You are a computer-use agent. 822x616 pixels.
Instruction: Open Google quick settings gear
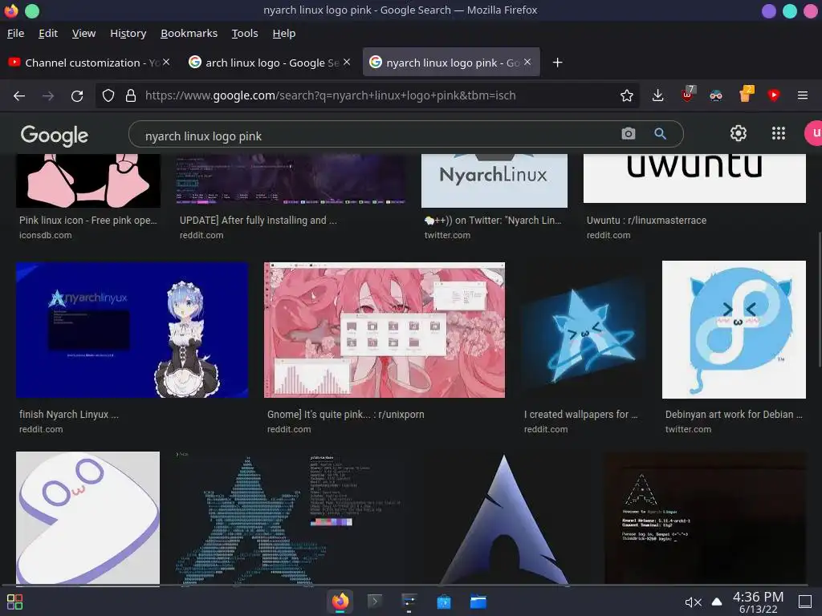pyautogui.click(x=739, y=134)
